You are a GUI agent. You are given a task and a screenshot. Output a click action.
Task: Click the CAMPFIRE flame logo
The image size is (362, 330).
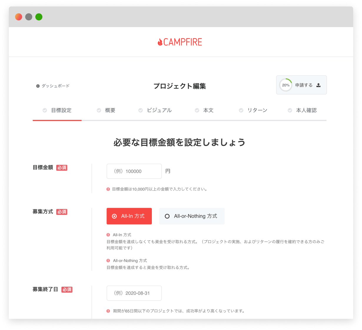[160, 42]
